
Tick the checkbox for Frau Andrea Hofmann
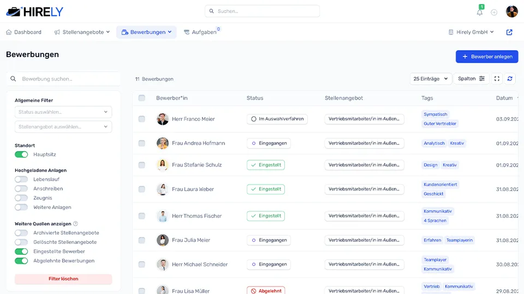coord(142,143)
